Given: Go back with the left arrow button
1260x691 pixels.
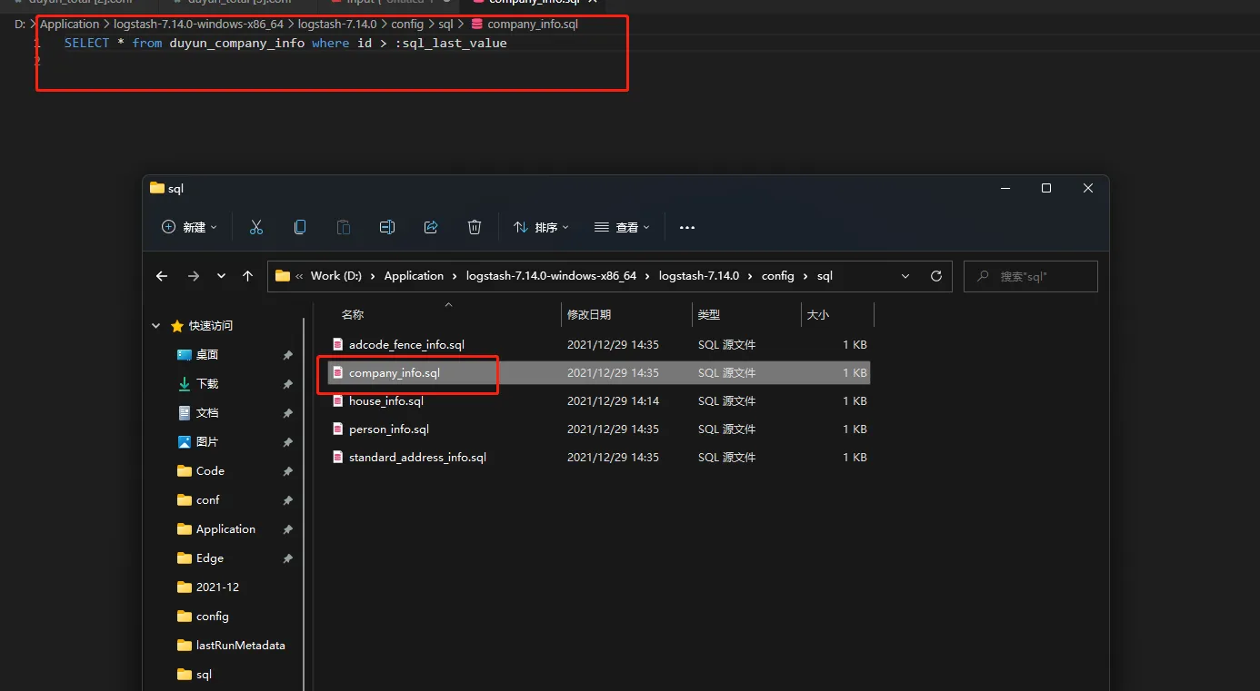Looking at the screenshot, I should 162,276.
